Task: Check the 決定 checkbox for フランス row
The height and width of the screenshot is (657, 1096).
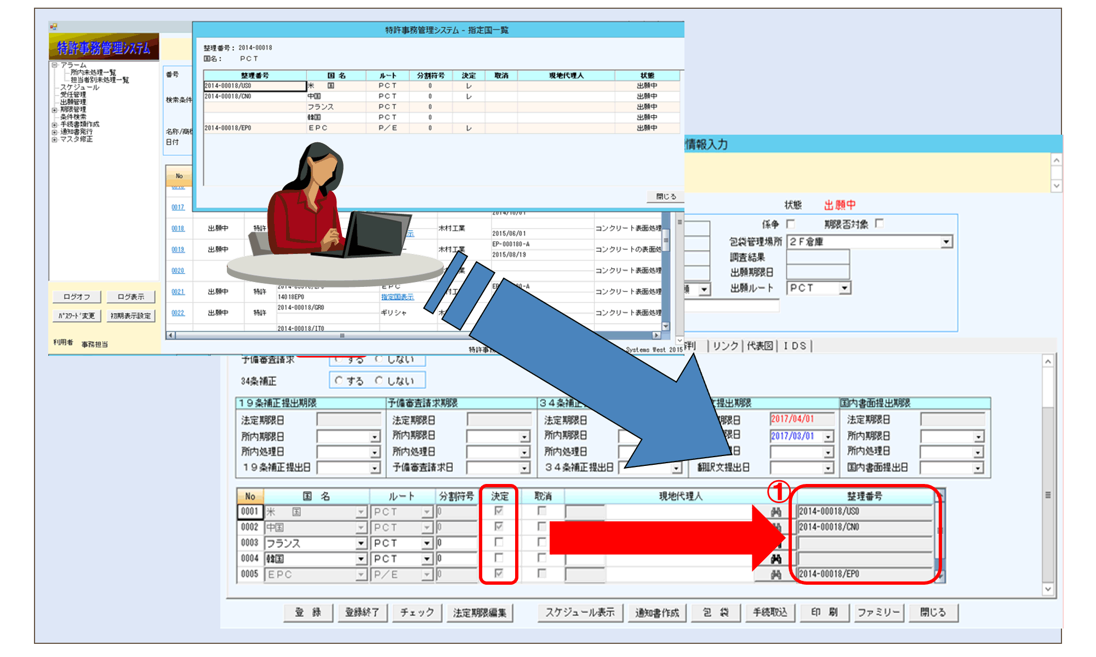Action: [499, 542]
